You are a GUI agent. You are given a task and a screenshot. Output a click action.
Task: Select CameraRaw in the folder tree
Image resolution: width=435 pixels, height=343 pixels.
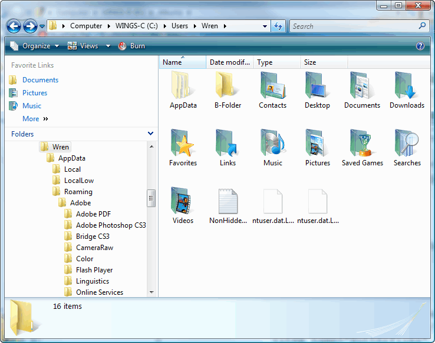[x=94, y=248]
